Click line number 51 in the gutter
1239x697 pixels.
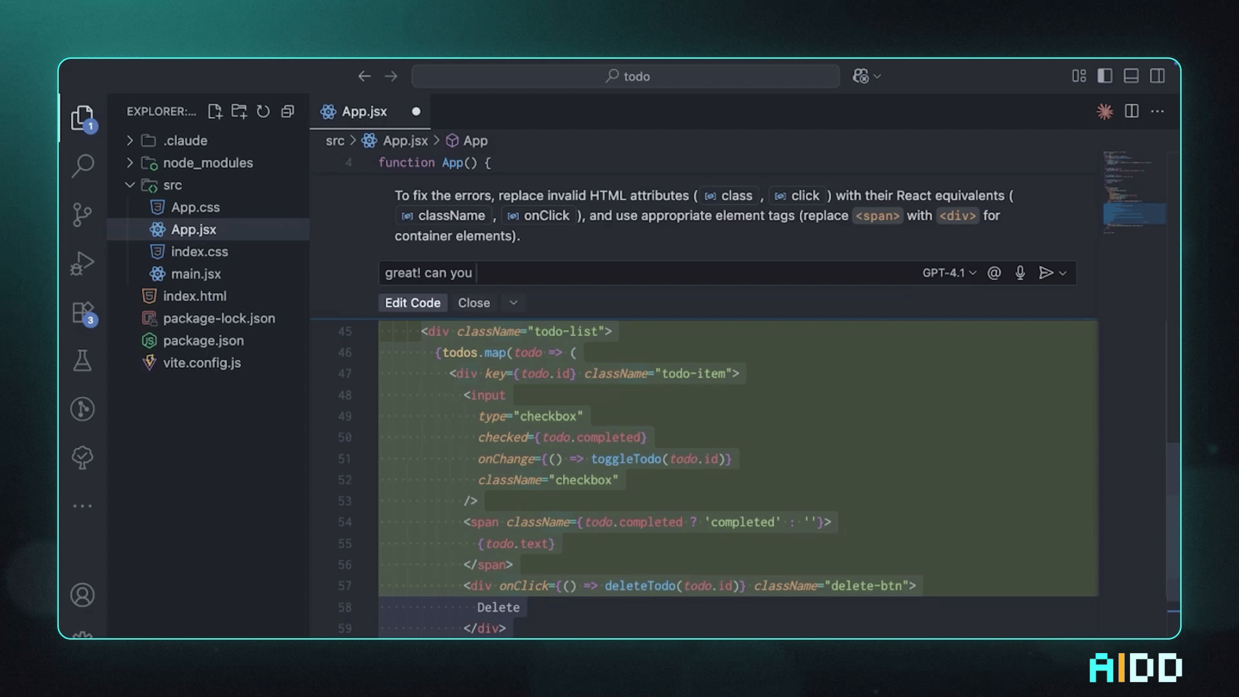coord(345,459)
